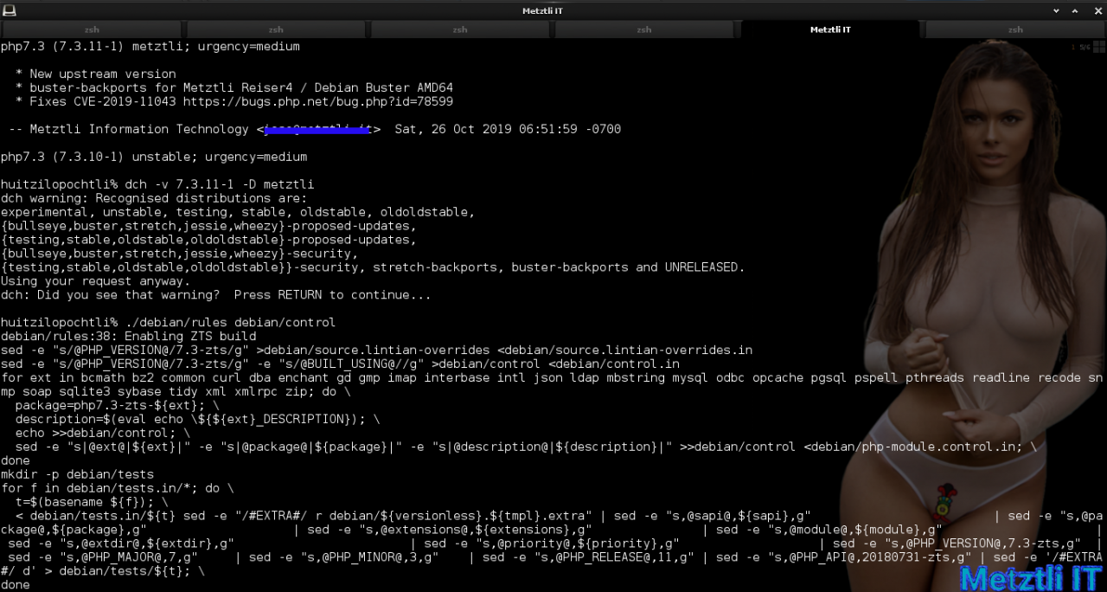Click the buster-backports for Metztli Reiser4 line

(234, 88)
